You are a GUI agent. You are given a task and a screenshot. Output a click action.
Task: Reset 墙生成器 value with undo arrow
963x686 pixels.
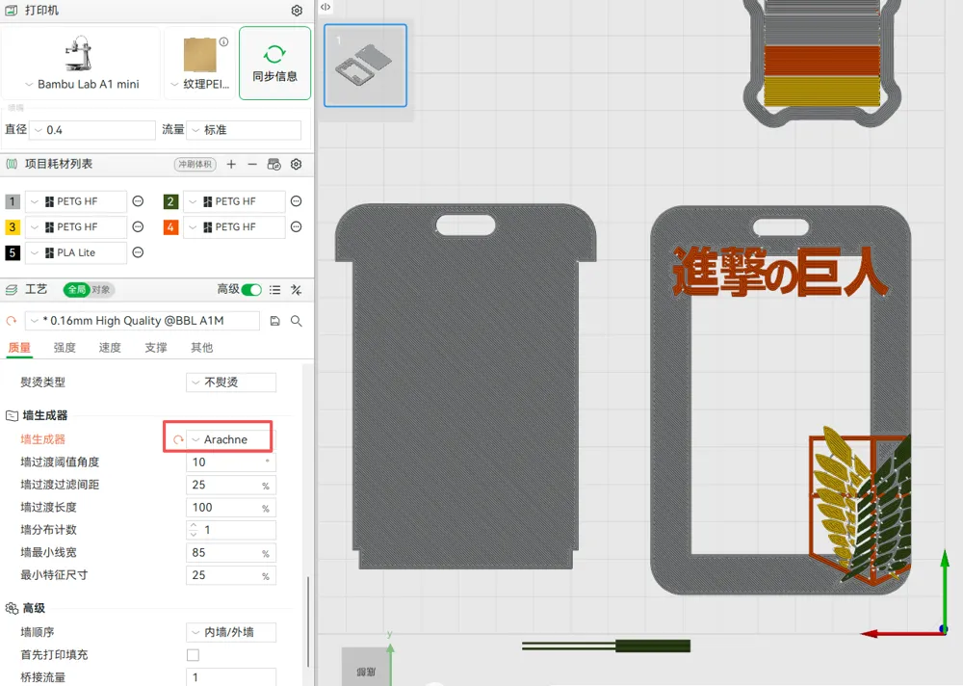[x=178, y=439]
